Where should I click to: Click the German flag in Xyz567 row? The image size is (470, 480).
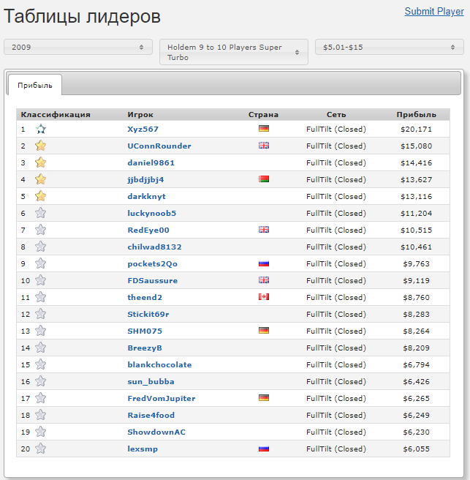pyautogui.click(x=264, y=129)
